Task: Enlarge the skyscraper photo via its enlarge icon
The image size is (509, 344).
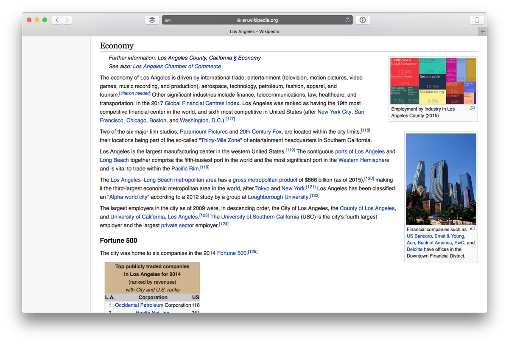Action: pyautogui.click(x=472, y=229)
